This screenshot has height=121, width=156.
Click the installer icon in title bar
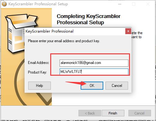[x=4, y=4]
